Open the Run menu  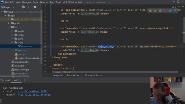[x=52, y=2]
